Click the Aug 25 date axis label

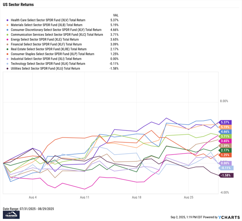(x=188, y=197)
